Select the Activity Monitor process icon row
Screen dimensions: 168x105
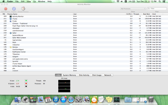click(x=10, y=16)
